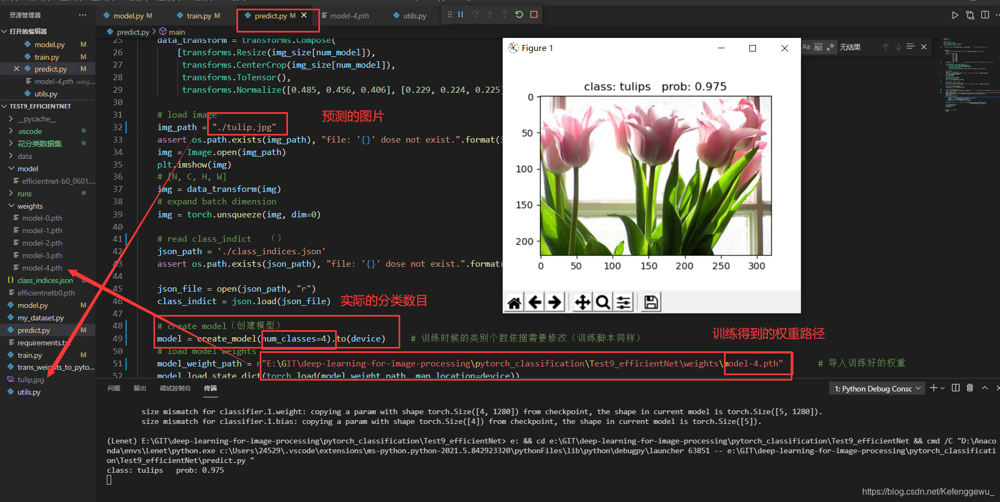The image size is (1000, 502).
Task: Click into the terminal at its prompt cursor
Action: pyautogui.click(x=109, y=480)
